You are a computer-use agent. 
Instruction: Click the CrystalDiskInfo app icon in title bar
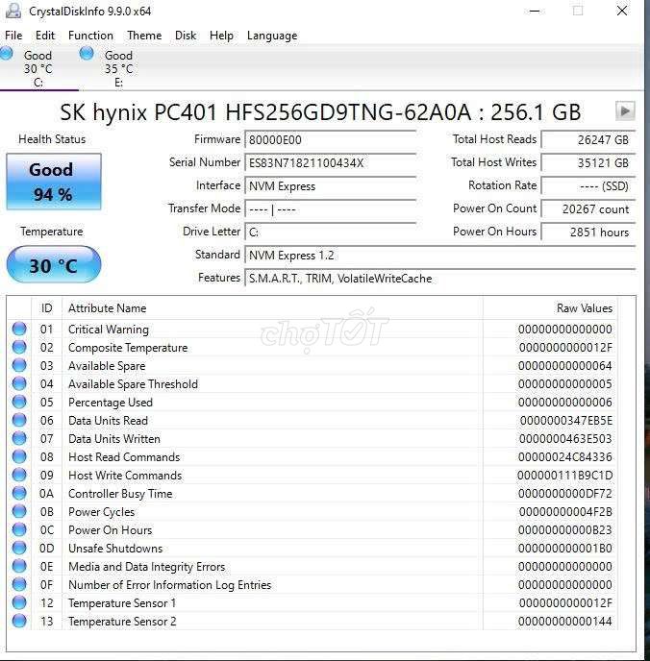pyautogui.click(x=13, y=11)
